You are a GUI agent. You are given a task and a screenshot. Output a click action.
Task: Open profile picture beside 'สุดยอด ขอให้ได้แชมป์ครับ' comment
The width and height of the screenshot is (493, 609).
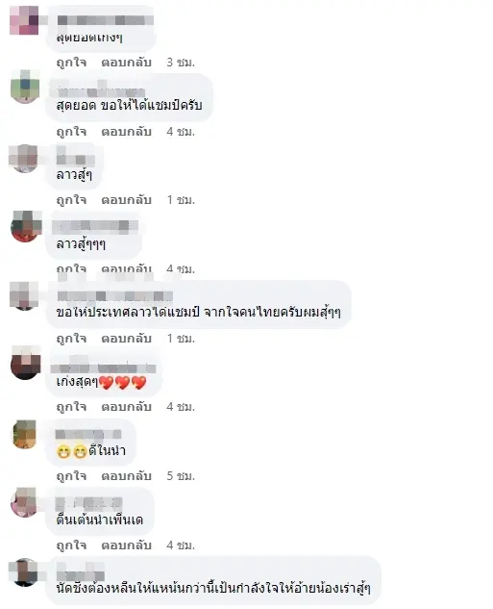[x=25, y=87]
